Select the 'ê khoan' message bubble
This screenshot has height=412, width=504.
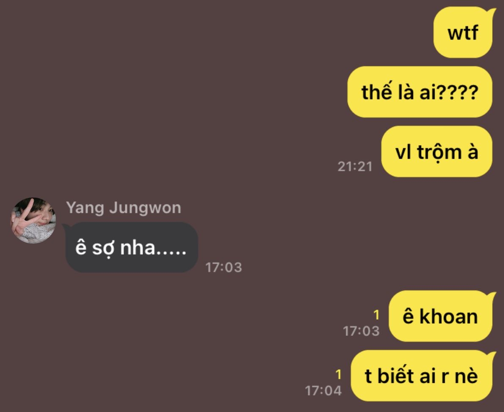pos(441,316)
